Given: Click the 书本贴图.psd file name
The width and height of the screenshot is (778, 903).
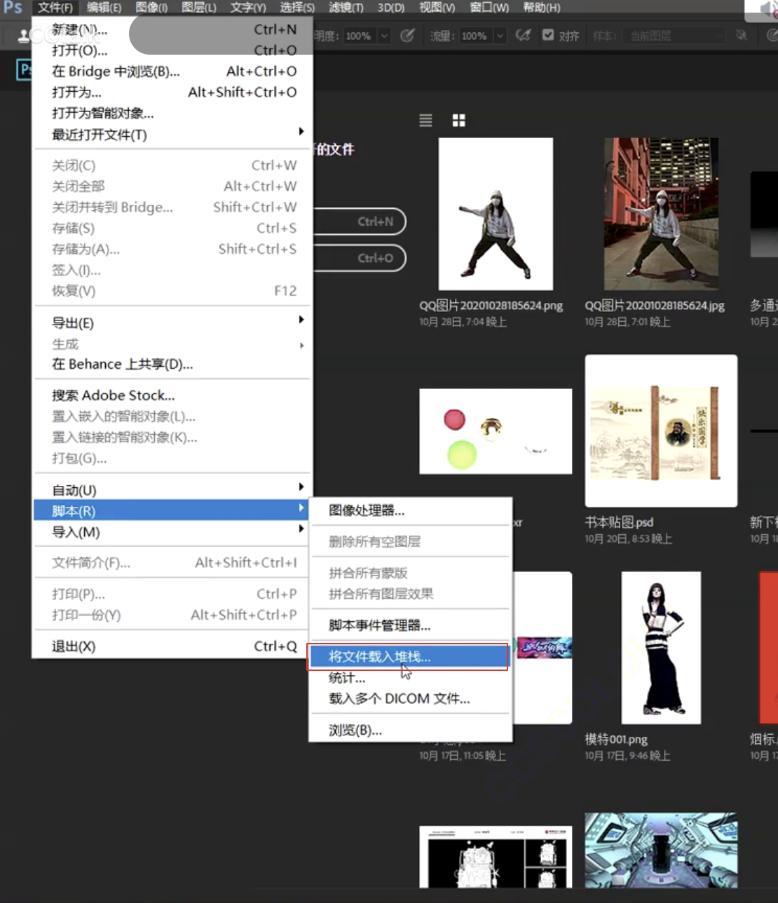Looking at the screenshot, I should (619, 522).
